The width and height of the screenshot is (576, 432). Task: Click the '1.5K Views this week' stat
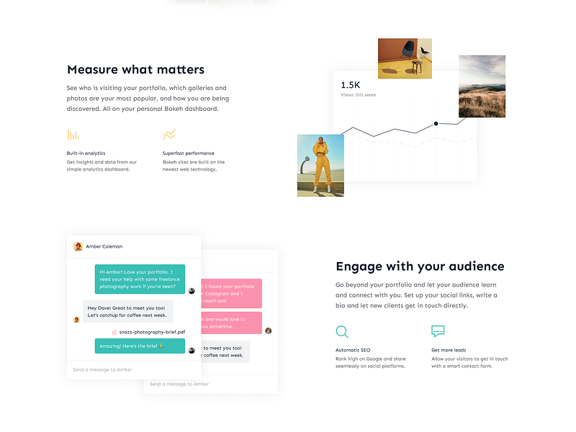coord(358,89)
